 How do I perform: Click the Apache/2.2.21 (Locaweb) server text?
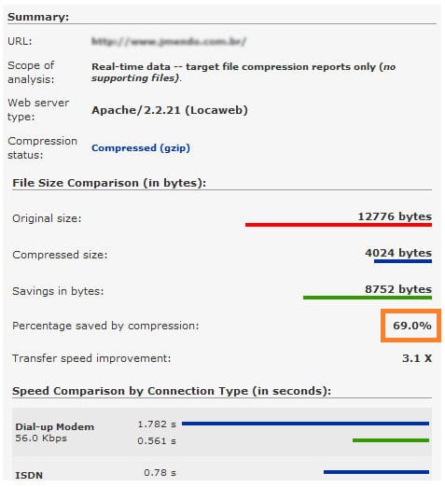coord(170,110)
